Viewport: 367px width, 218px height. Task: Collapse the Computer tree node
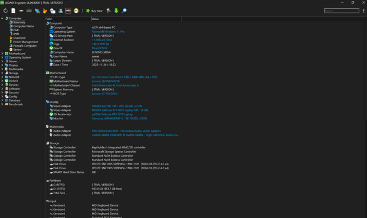pyautogui.click(x=2, y=18)
